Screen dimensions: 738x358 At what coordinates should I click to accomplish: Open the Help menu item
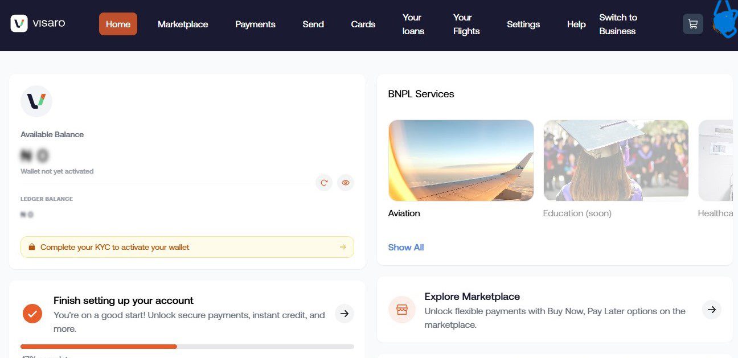(x=576, y=24)
